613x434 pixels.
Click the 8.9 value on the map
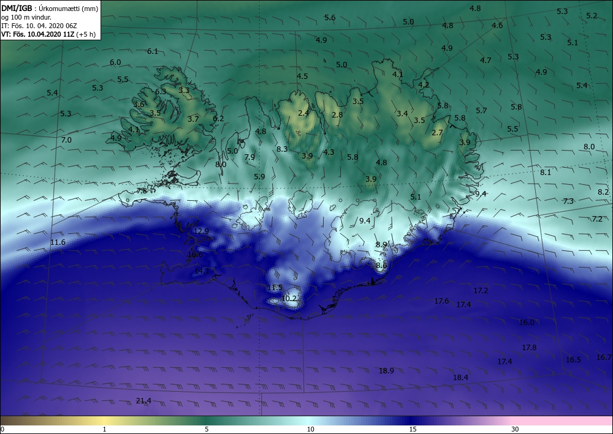pos(381,245)
